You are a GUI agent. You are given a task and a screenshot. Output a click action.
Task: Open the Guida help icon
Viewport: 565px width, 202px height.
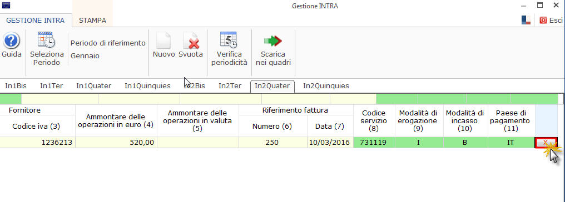12,41
